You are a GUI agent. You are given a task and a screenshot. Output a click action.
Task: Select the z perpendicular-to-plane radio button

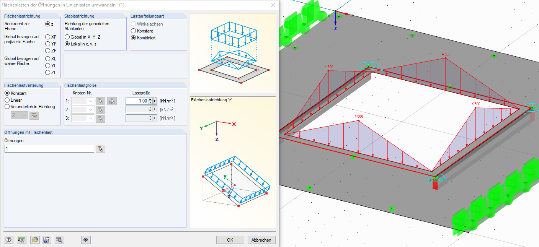coord(48,24)
